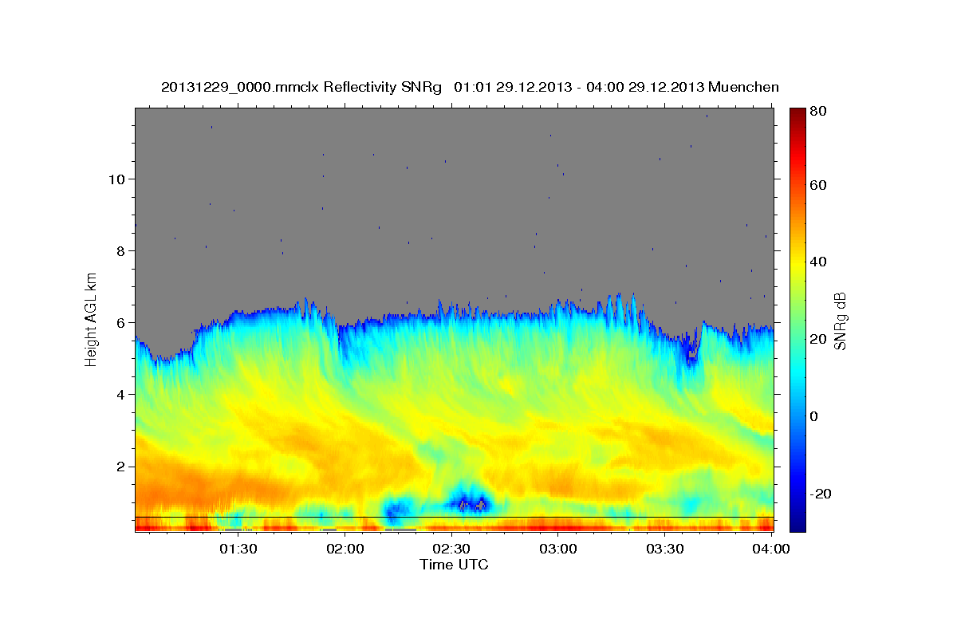Click the dark blue notch near 03:37
The width and height of the screenshot is (957, 638).
691,356
